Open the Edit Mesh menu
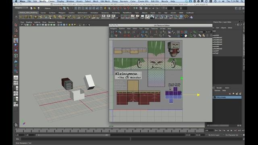This screenshot has height=145, width=258. pos(105,1)
